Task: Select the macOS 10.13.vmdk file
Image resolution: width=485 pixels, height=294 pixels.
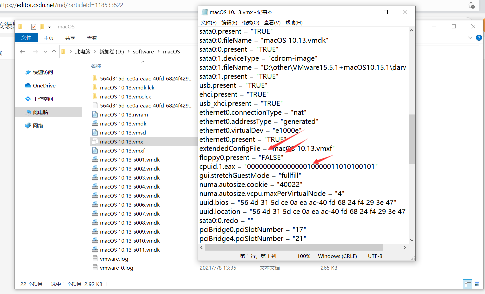Action: [x=123, y=123]
